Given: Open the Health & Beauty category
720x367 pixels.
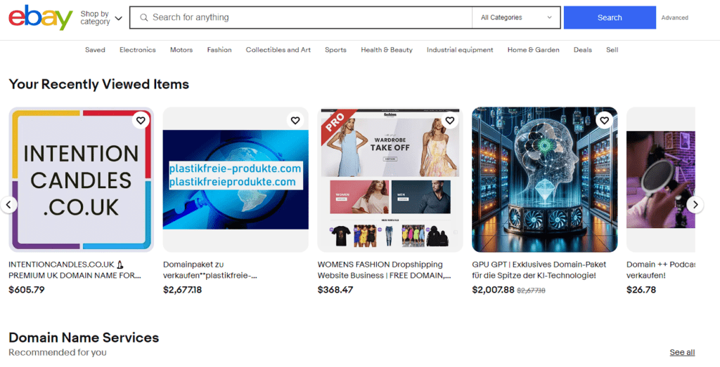Looking at the screenshot, I should tap(387, 50).
